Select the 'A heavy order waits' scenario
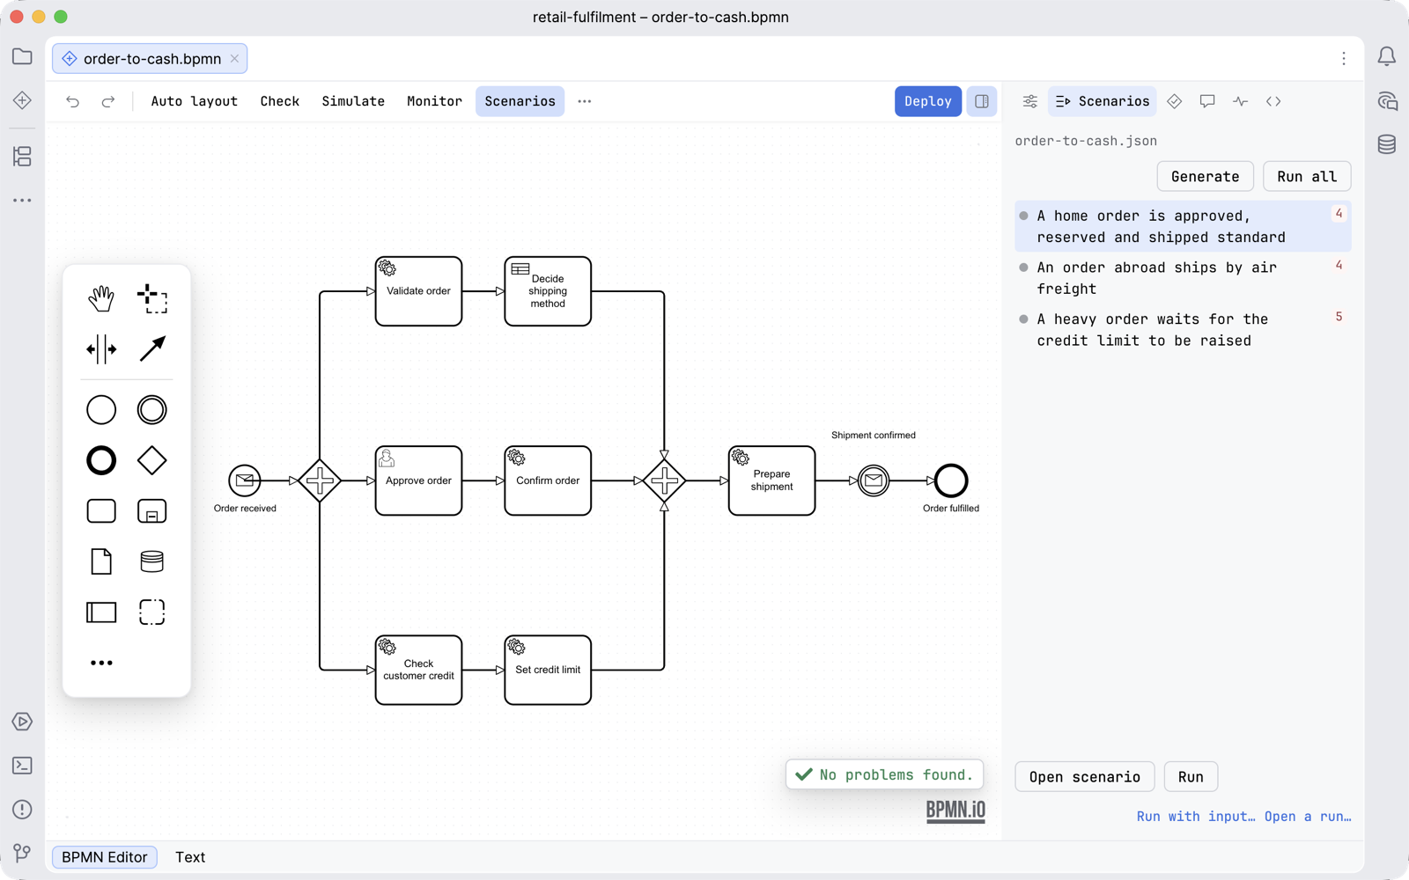Image resolution: width=1409 pixels, height=880 pixels. (x=1183, y=330)
